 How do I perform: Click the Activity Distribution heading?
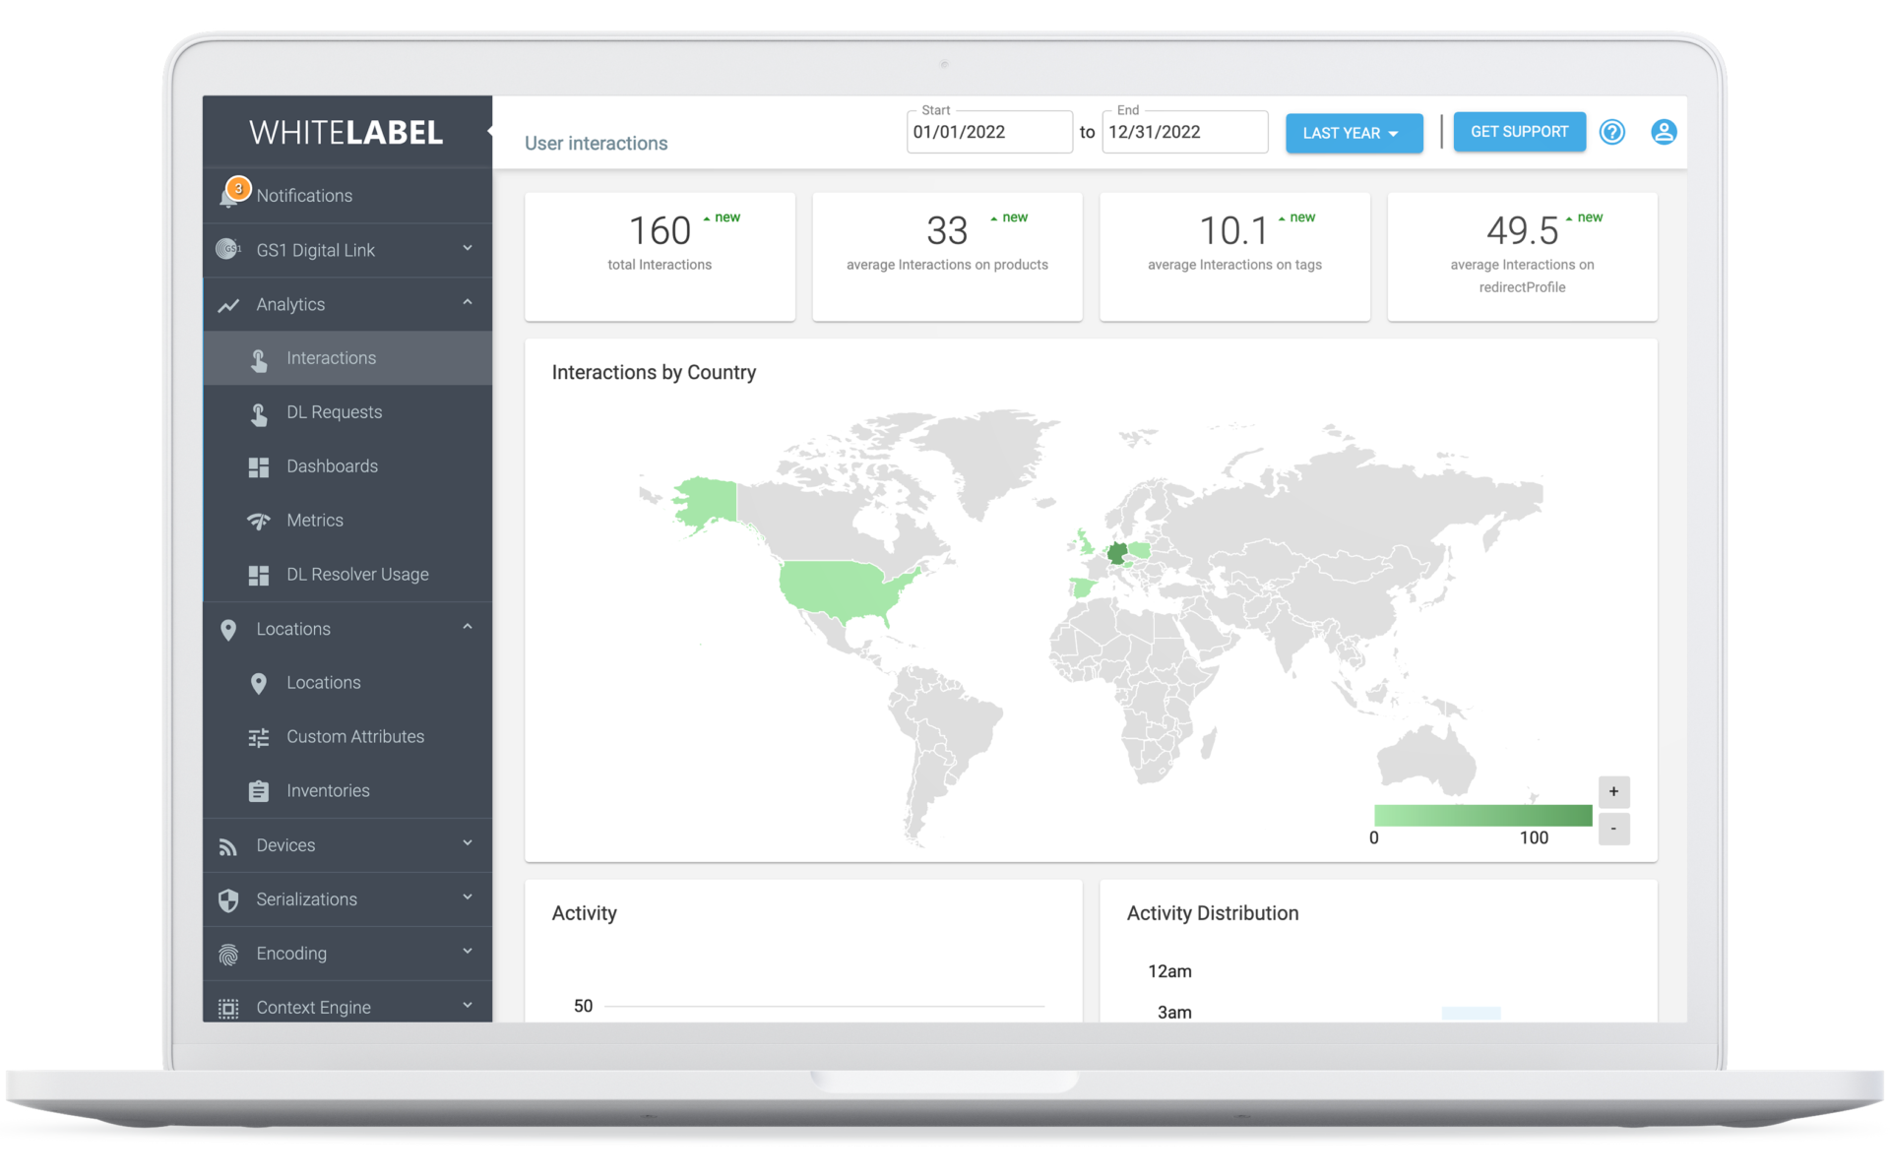[1212, 913]
